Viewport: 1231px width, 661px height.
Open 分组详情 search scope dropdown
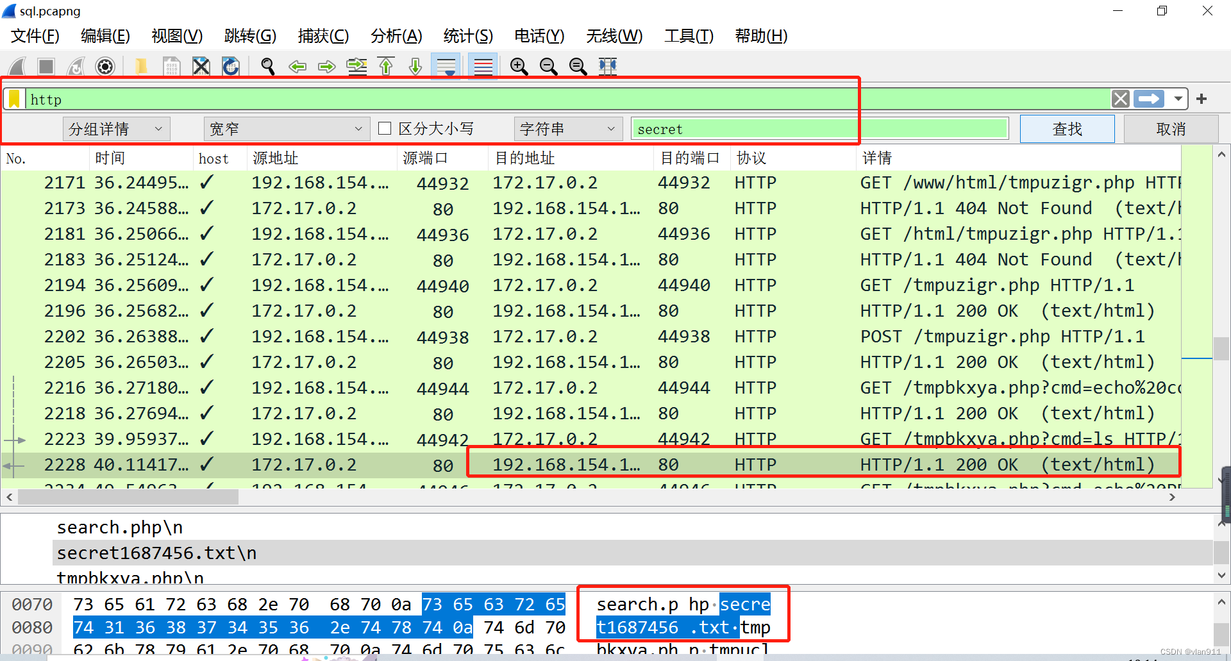[117, 129]
